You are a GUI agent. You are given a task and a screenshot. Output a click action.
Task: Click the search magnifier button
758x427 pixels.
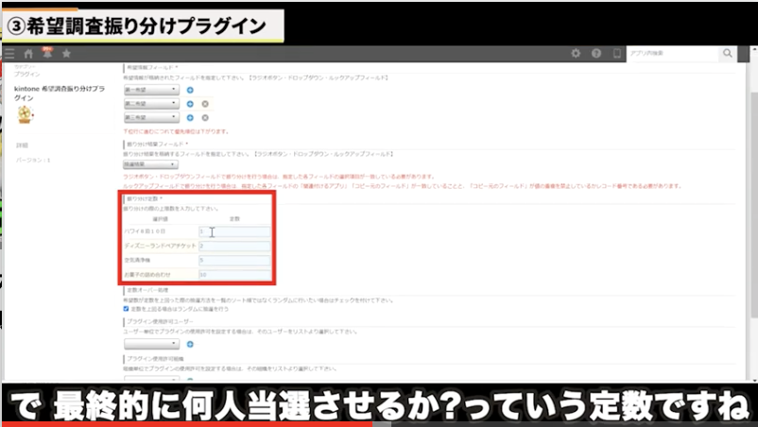click(x=727, y=54)
